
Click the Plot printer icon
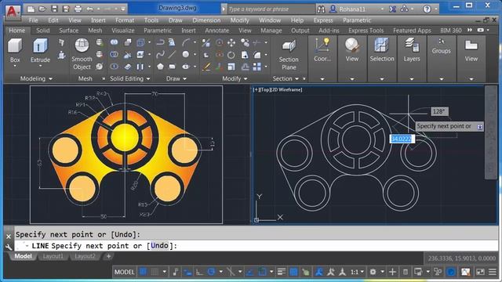(x=78, y=9)
